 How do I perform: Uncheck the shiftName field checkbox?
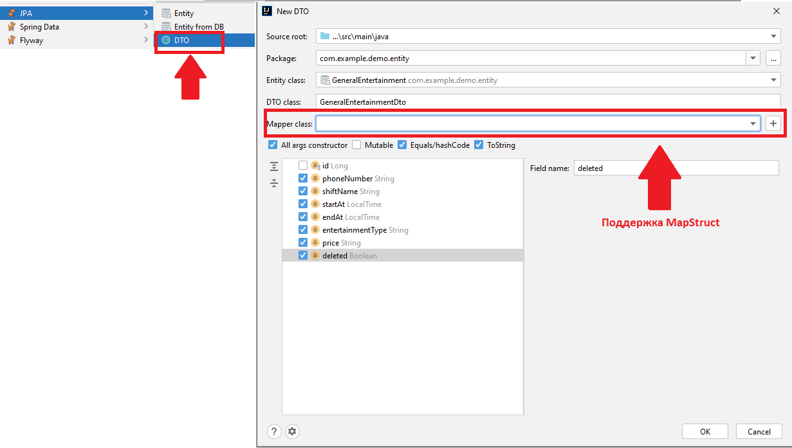coord(303,192)
